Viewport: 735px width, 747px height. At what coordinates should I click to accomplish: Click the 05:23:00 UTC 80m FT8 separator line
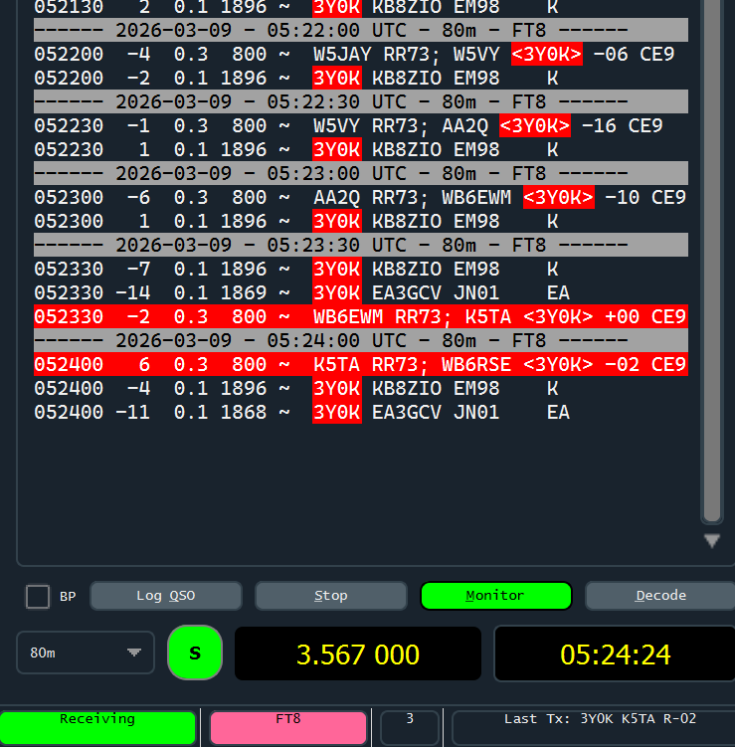click(x=361, y=173)
